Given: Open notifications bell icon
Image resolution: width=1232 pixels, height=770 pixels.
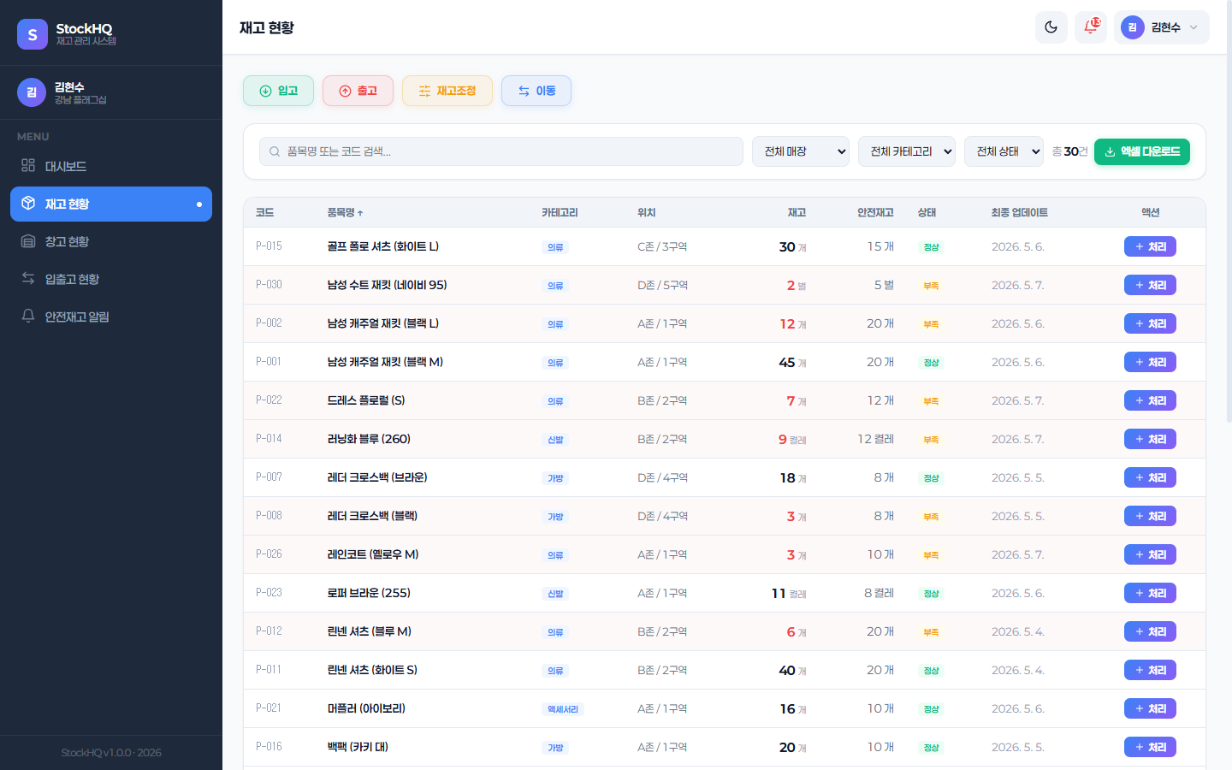Looking at the screenshot, I should tap(1091, 27).
